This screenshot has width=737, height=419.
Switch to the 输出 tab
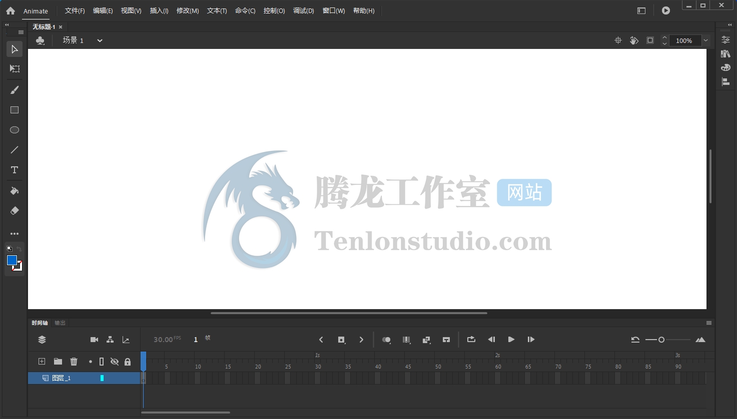[60, 323]
